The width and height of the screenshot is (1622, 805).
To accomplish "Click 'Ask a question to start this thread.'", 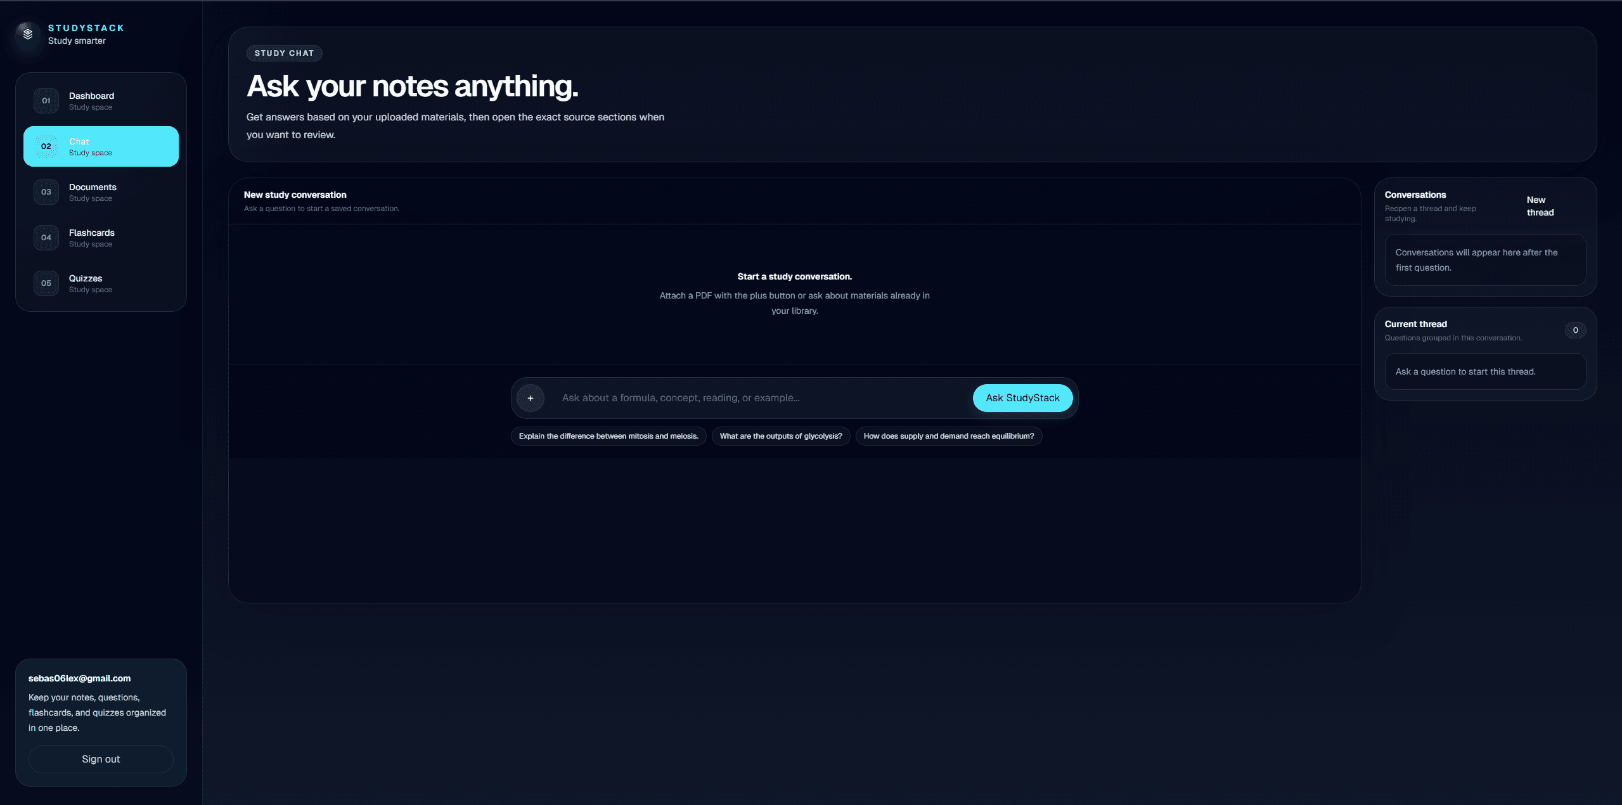I will point(1465,371).
